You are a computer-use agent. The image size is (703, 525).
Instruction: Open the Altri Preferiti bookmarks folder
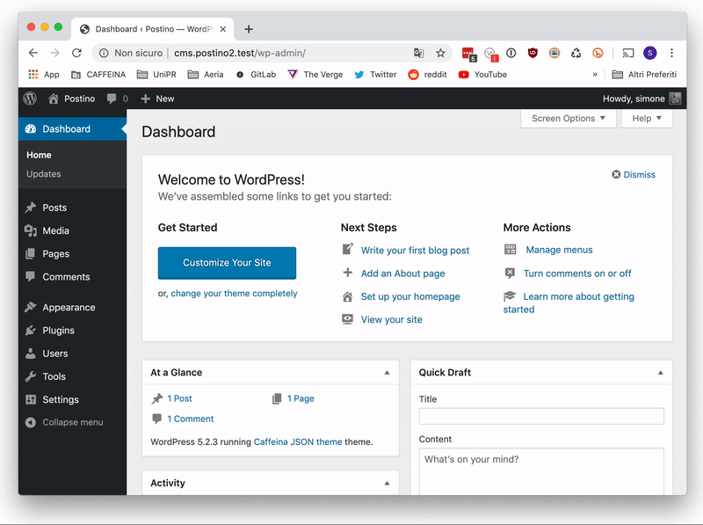click(x=644, y=75)
